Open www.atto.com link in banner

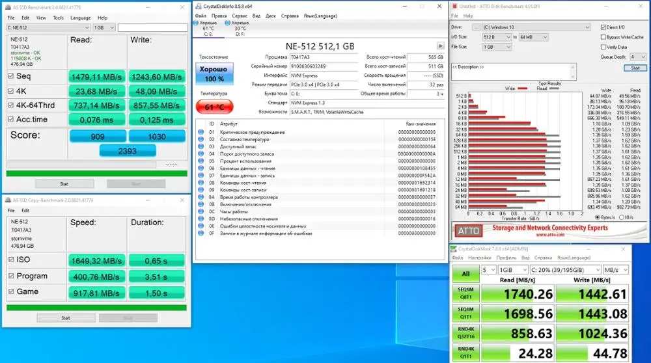(x=550, y=235)
